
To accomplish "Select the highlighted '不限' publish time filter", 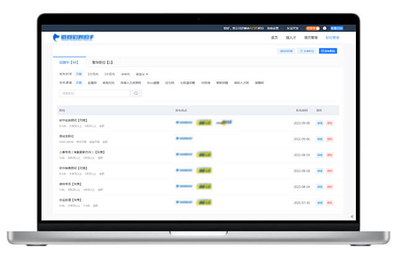I will (x=79, y=74).
